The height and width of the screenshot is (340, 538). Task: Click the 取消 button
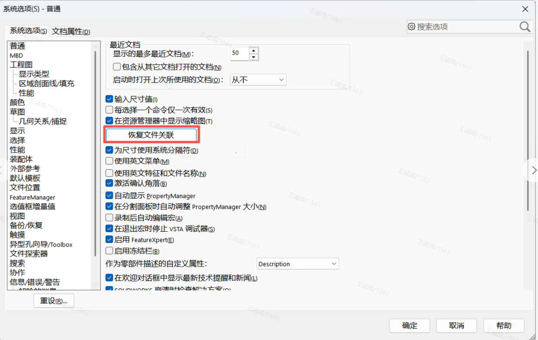pyautogui.click(x=457, y=325)
